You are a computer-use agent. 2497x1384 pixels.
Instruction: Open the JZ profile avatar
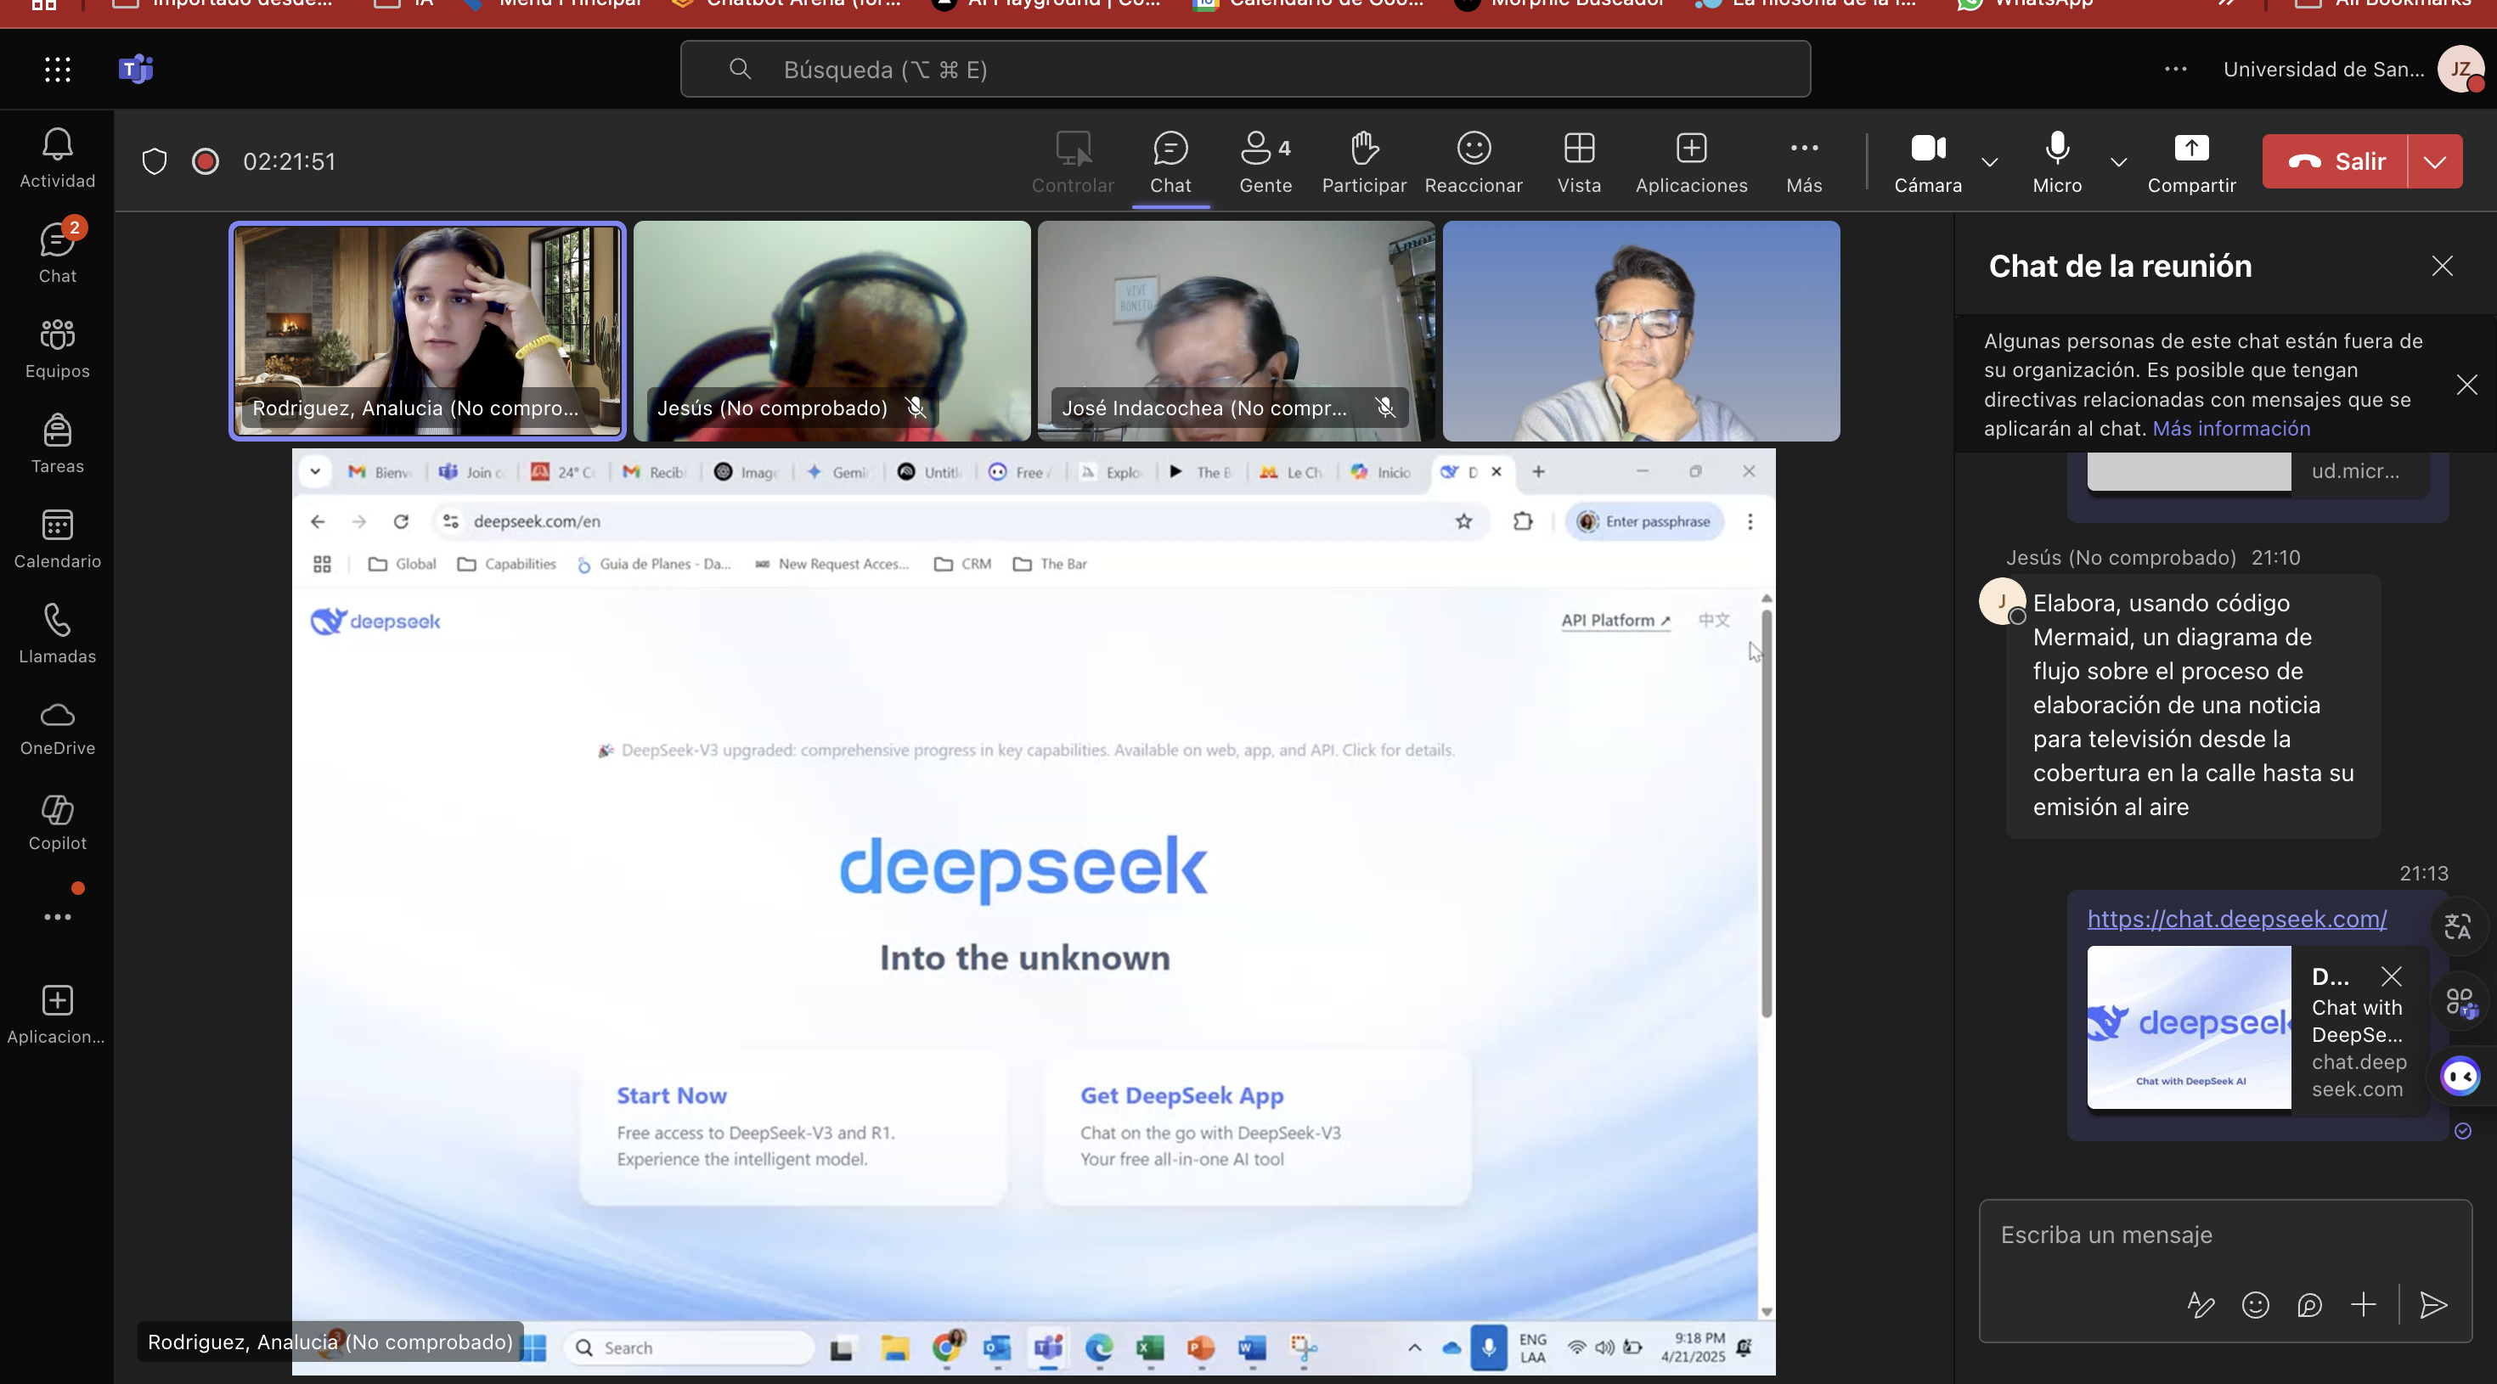pos(2460,69)
